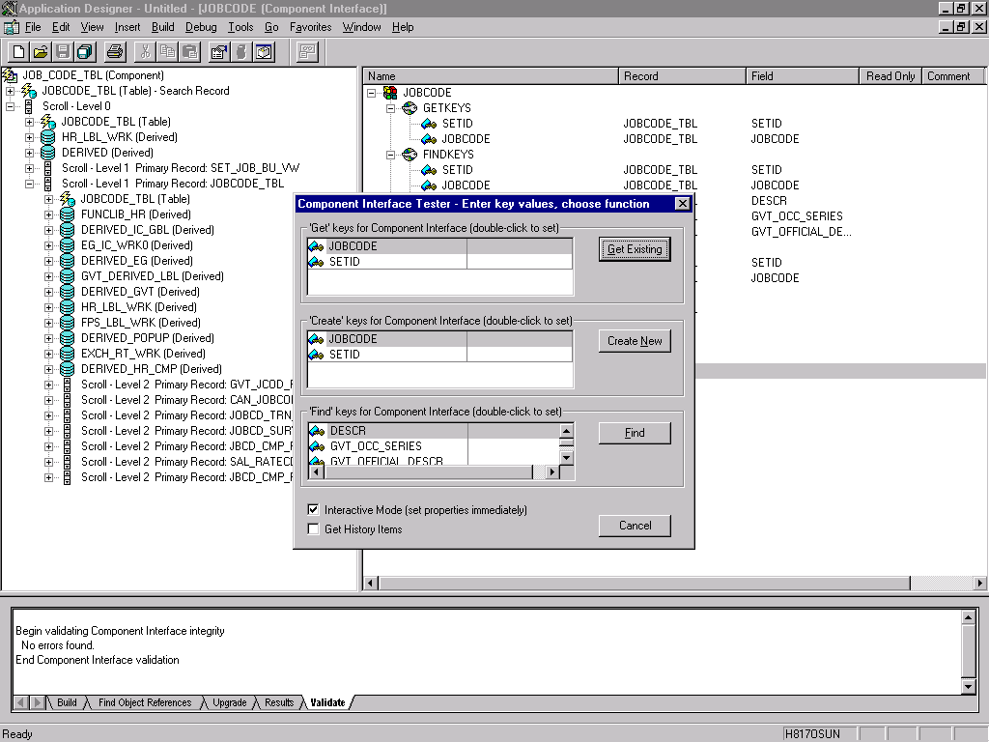The width and height of the screenshot is (989, 742).
Task: Open a project with the Open folder icon
Action: 39,52
